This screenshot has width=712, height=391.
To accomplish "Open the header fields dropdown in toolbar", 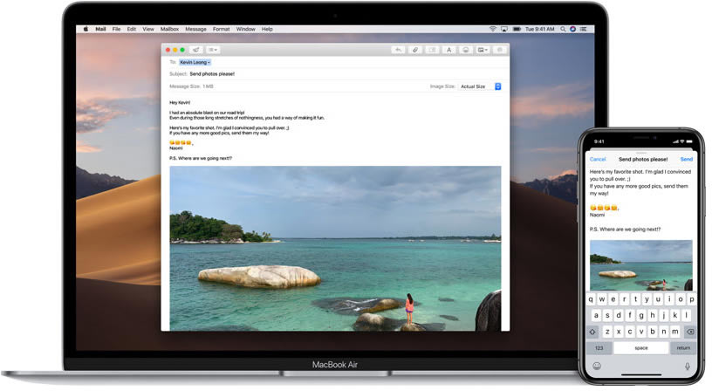I will click(213, 50).
